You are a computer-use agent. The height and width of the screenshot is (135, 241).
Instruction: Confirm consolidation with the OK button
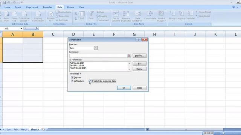tap(124, 88)
